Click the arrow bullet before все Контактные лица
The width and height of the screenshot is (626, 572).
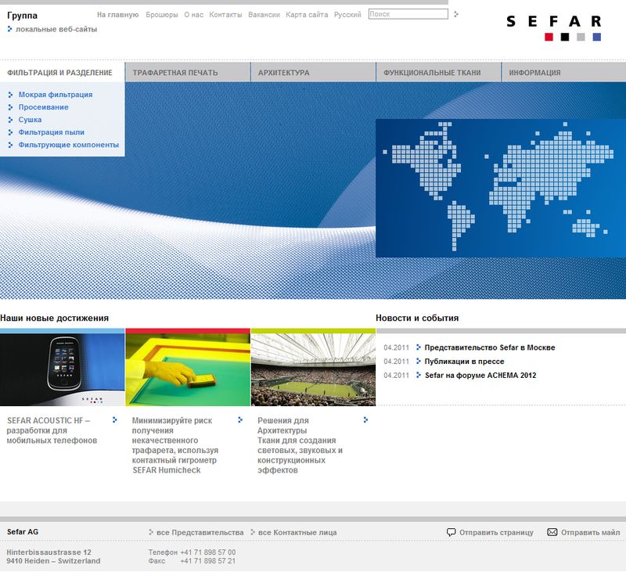(x=252, y=532)
